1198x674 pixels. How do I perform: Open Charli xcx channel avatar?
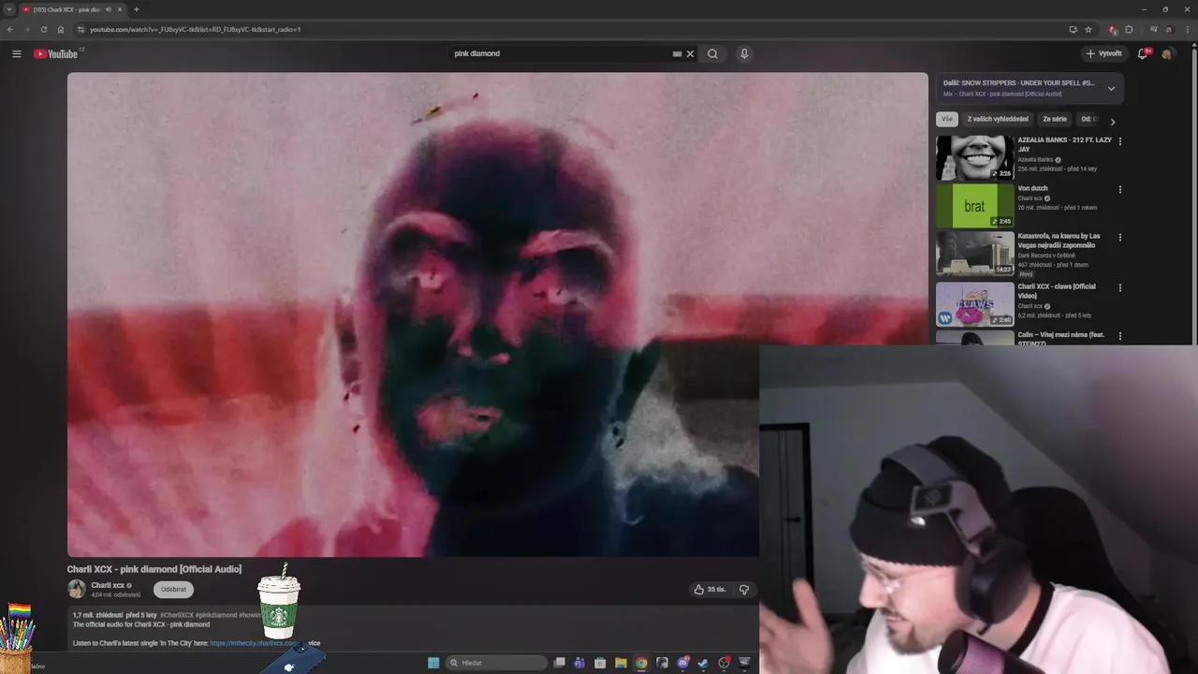tap(77, 589)
